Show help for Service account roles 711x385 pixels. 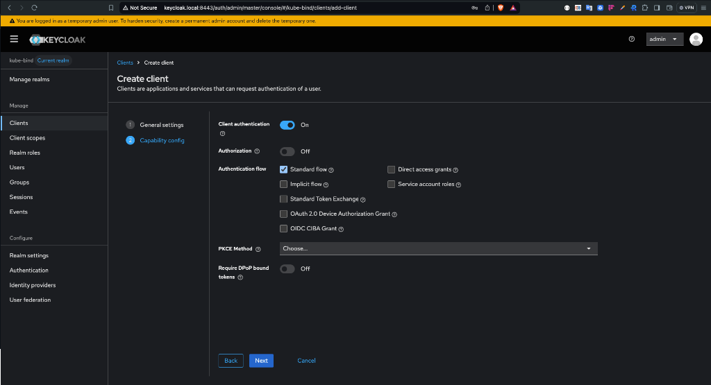[x=458, y=185]
